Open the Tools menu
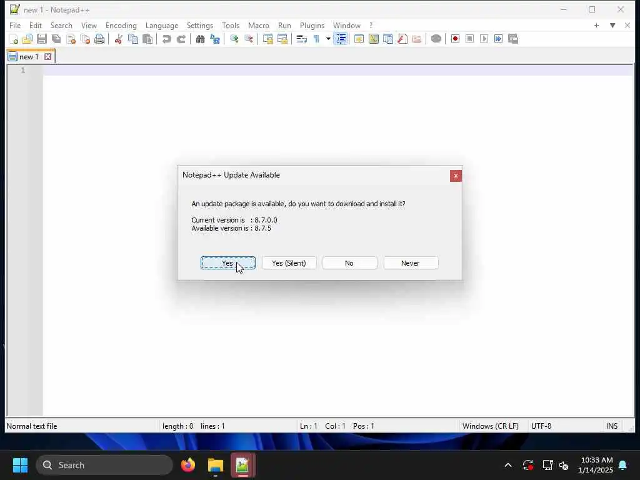The height and width of the screenshot is (480, 640). pos(231,25)
